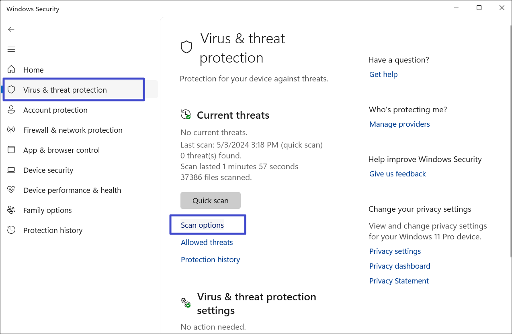Click the Device performance heart icon
This screenshot has height=334, width=512.
click(11, 190)
